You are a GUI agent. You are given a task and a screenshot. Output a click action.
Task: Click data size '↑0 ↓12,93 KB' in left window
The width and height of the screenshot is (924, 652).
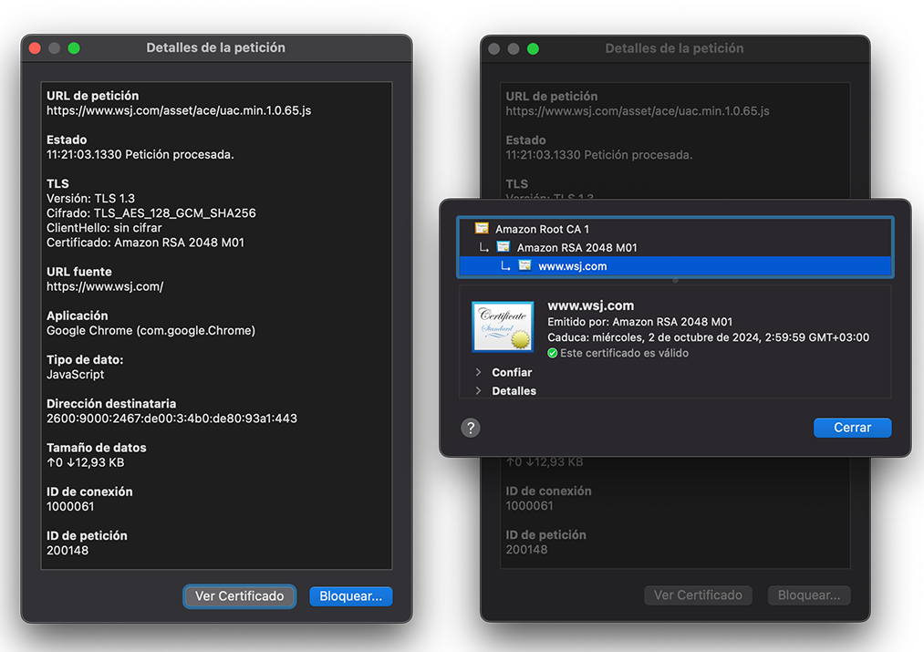click(x=86, y=463)
